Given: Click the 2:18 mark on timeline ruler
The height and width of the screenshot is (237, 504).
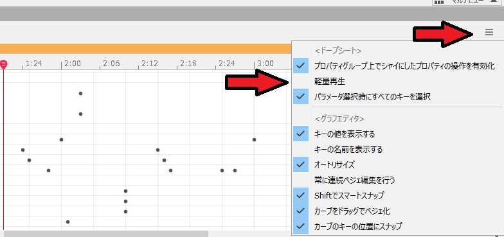Looking at the screenshot, I should (188, 63).
